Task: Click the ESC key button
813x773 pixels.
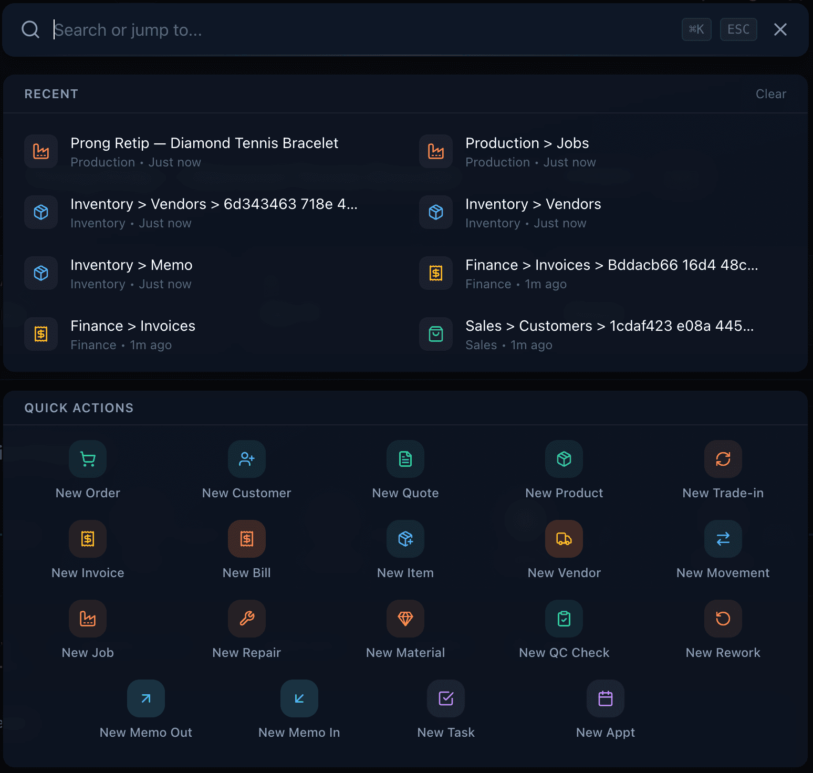Action: (x=738, y=29)
